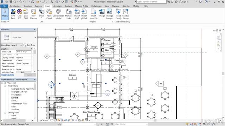Click the Link Revit tool
The image size is (225, 126).
pyautogui.click(x=13, y=14)
